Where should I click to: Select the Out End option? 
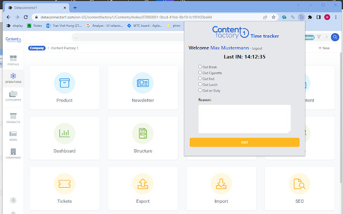point(200,78)
